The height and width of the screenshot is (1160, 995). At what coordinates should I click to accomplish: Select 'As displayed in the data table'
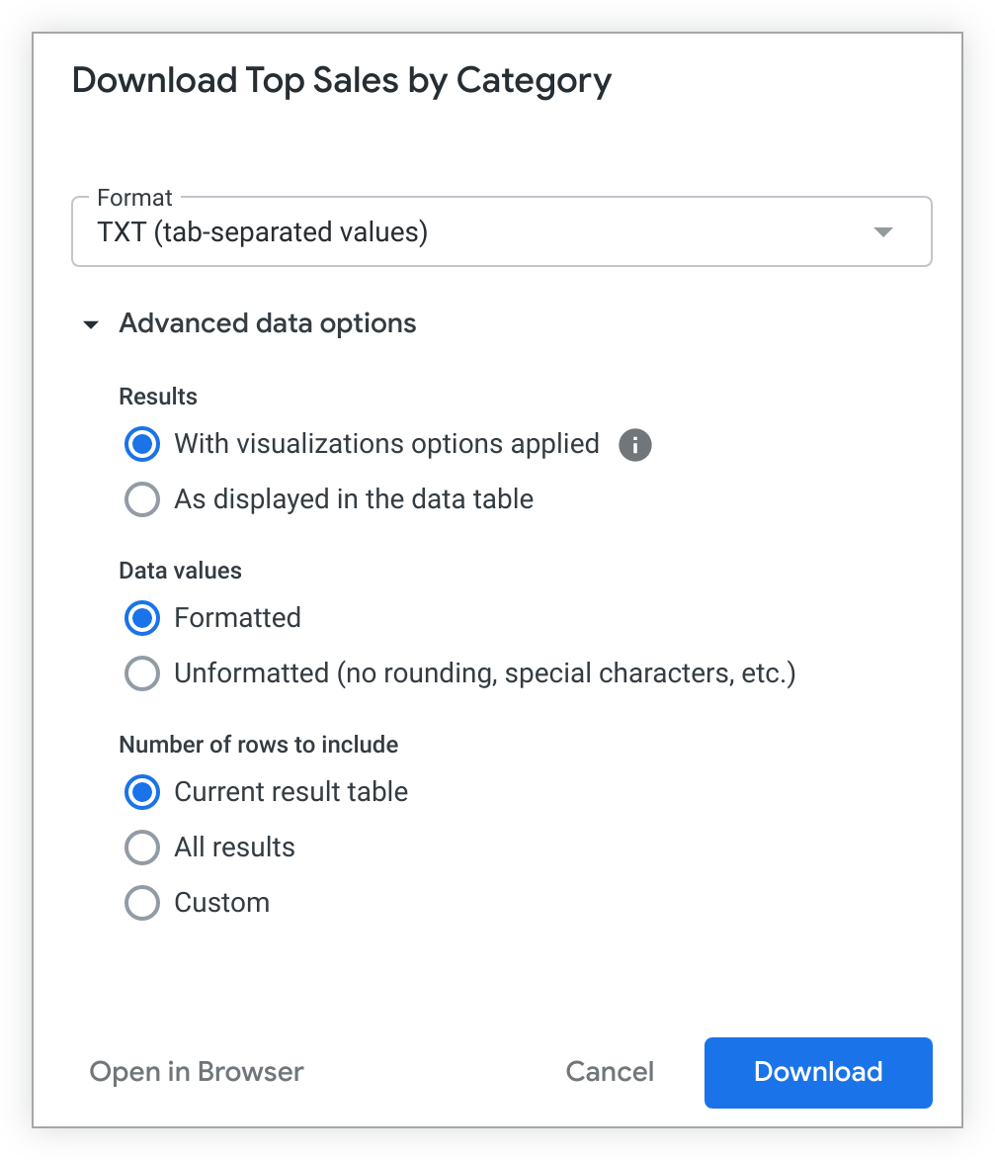click(x=142, y=499)
